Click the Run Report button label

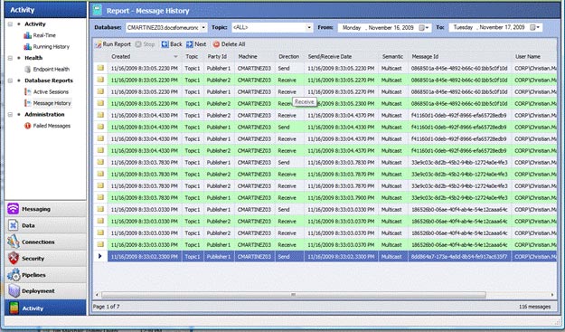(117, 44)
